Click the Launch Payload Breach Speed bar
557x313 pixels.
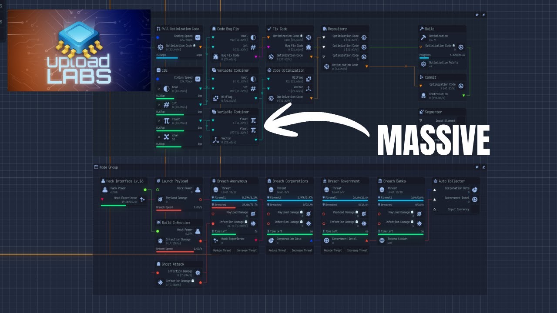point(179,210)
